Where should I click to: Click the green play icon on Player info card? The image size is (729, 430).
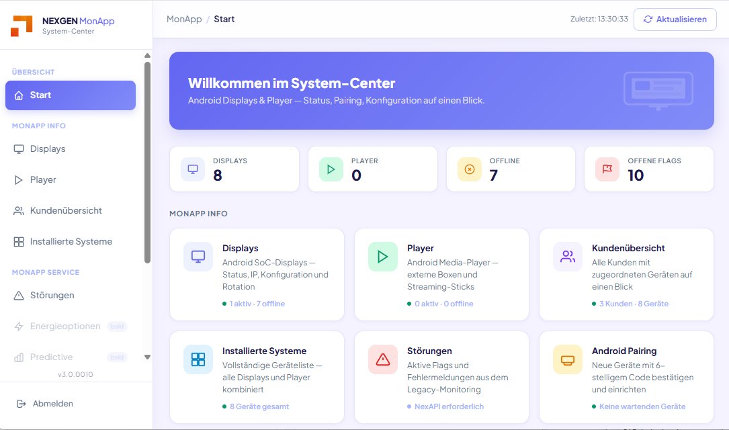[x=382, y=257]
